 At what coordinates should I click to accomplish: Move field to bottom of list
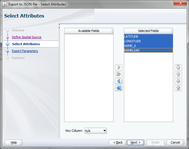(x=178, y=88)
